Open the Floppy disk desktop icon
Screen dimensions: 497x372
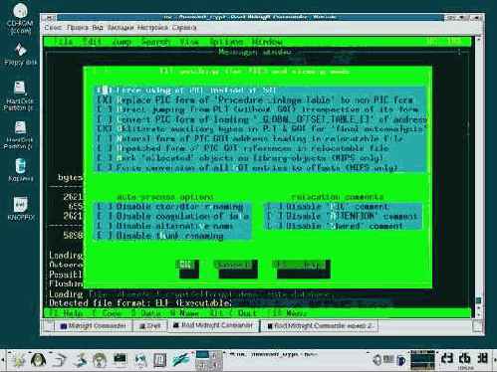21,55
